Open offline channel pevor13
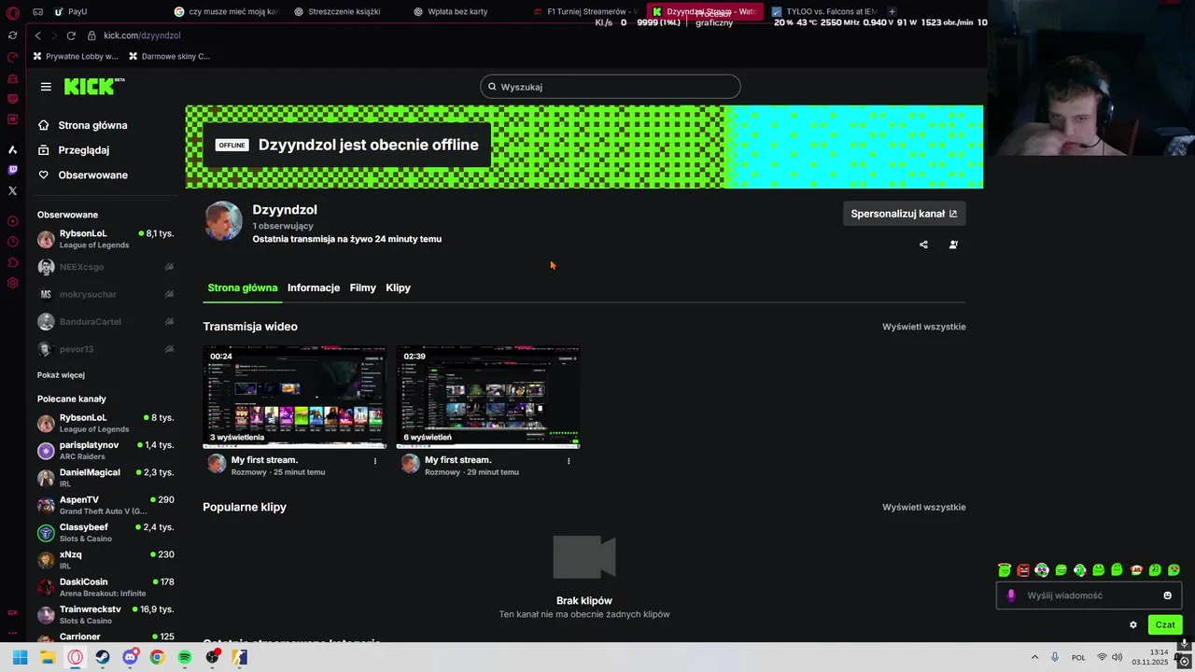This screenshot has height=672, width=1195. tap(105, 349)
